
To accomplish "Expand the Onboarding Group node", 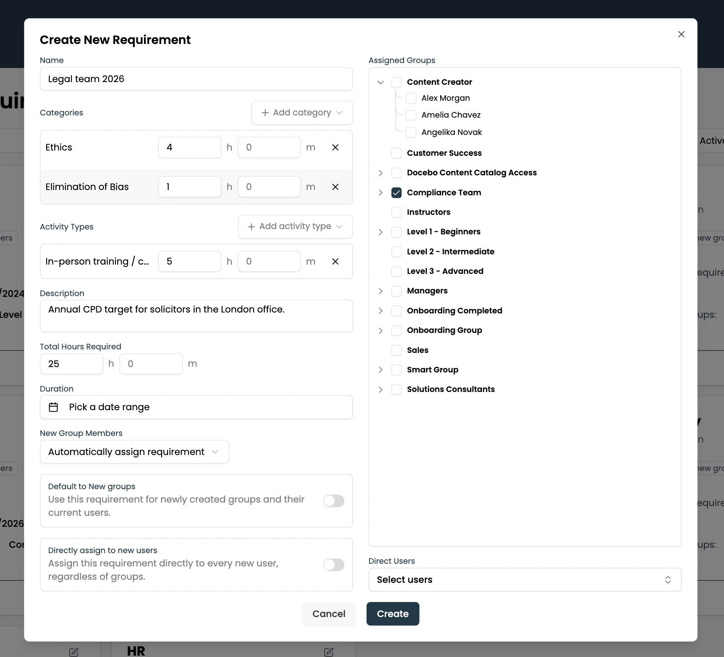I will pyautogui.click(x=381, y=331).
